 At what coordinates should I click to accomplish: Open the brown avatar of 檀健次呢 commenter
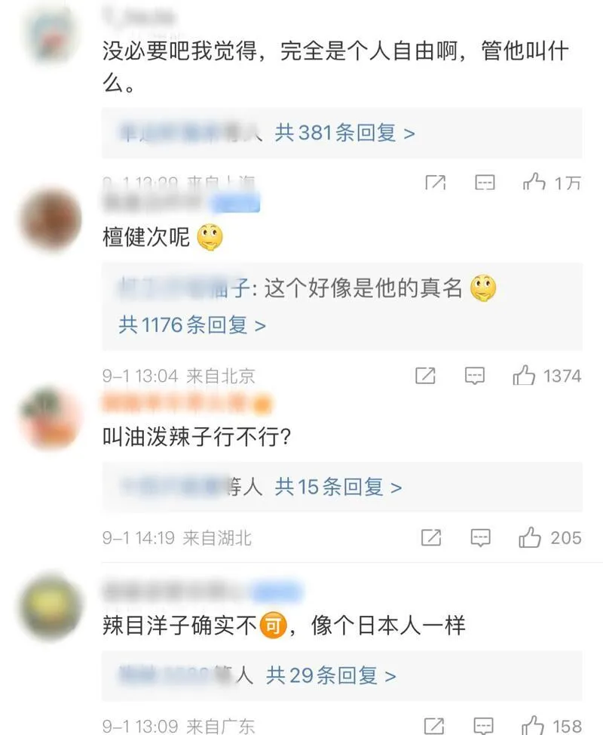click(x=51, y=218)
